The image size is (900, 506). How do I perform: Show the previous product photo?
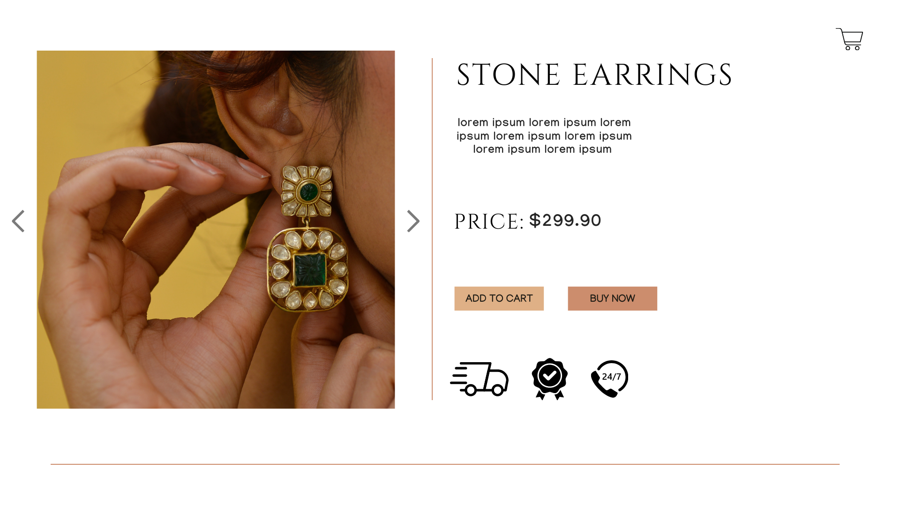pyautogui.click(x=18, y=221)
